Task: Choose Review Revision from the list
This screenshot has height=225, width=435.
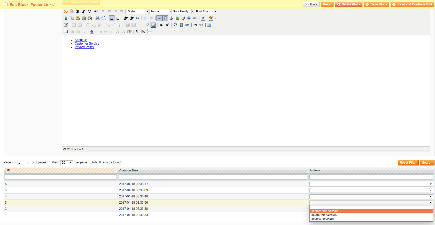Action: [x=322, y=219]
